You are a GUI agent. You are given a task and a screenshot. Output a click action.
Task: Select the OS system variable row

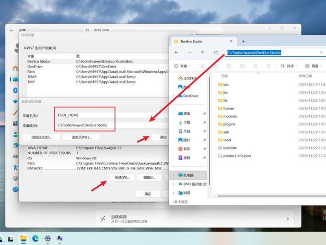(x=98, y=158)
